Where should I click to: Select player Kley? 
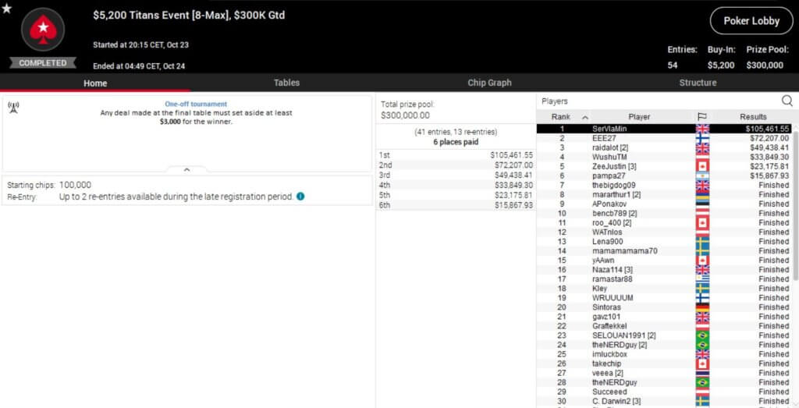pos(665,289)
